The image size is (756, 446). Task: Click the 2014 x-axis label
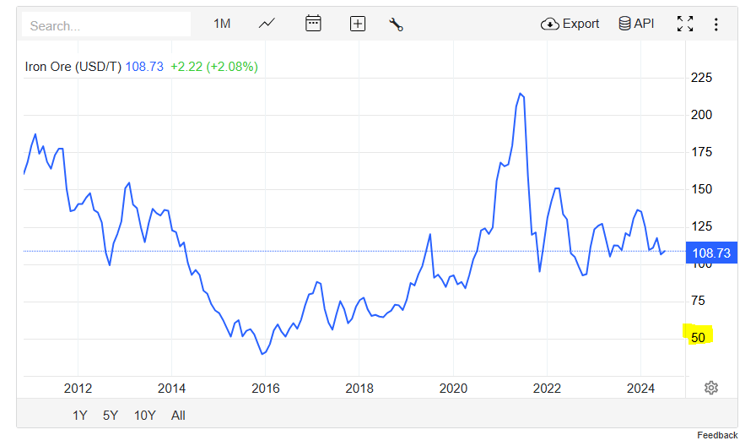pyautogui.click(x=171, y=389)
